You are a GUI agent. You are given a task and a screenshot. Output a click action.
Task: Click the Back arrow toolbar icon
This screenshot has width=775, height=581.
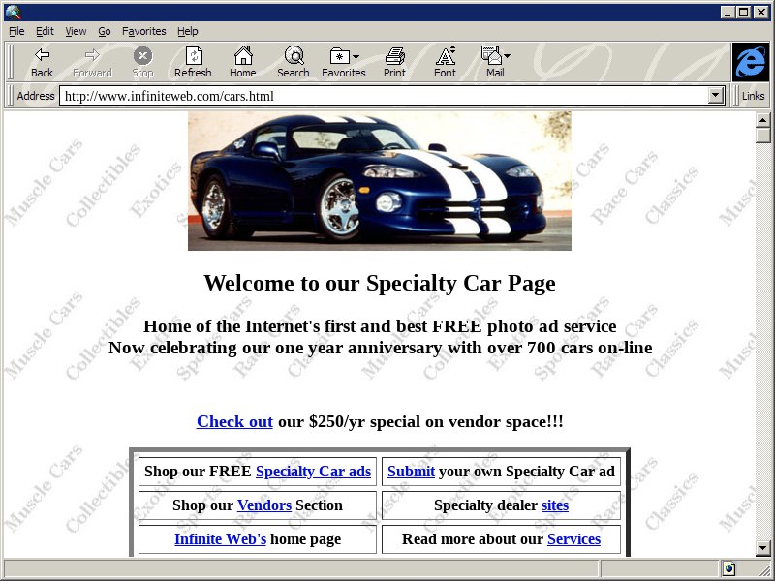42,56
